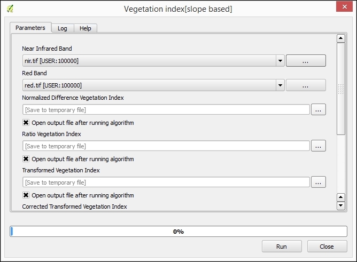
Task: Browse for Near Infrared Band file
Action: [x=306, y=61]
